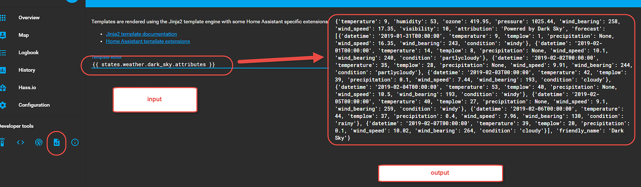
Task: Open the Overview page in the sidebar
Action: point(29,18)
